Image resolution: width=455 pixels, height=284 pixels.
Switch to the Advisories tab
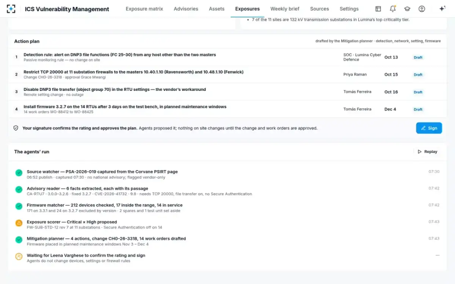pos(186,9)
